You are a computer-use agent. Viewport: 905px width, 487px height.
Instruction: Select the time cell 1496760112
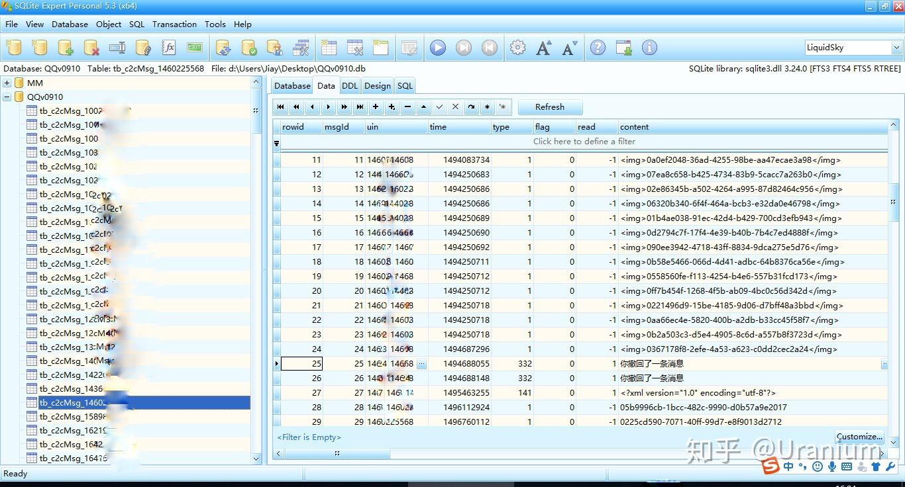(459, 422)
